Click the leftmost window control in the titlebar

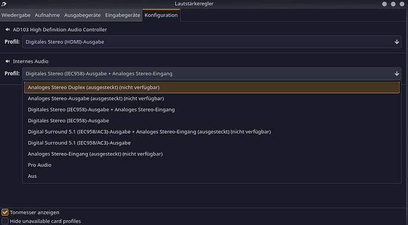(384, 4)
